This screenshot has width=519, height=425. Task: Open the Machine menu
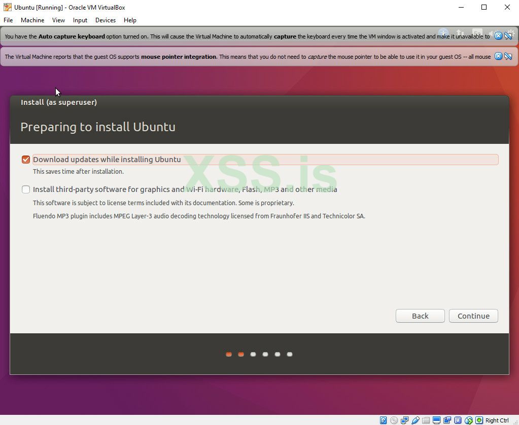tap(32, 20)
